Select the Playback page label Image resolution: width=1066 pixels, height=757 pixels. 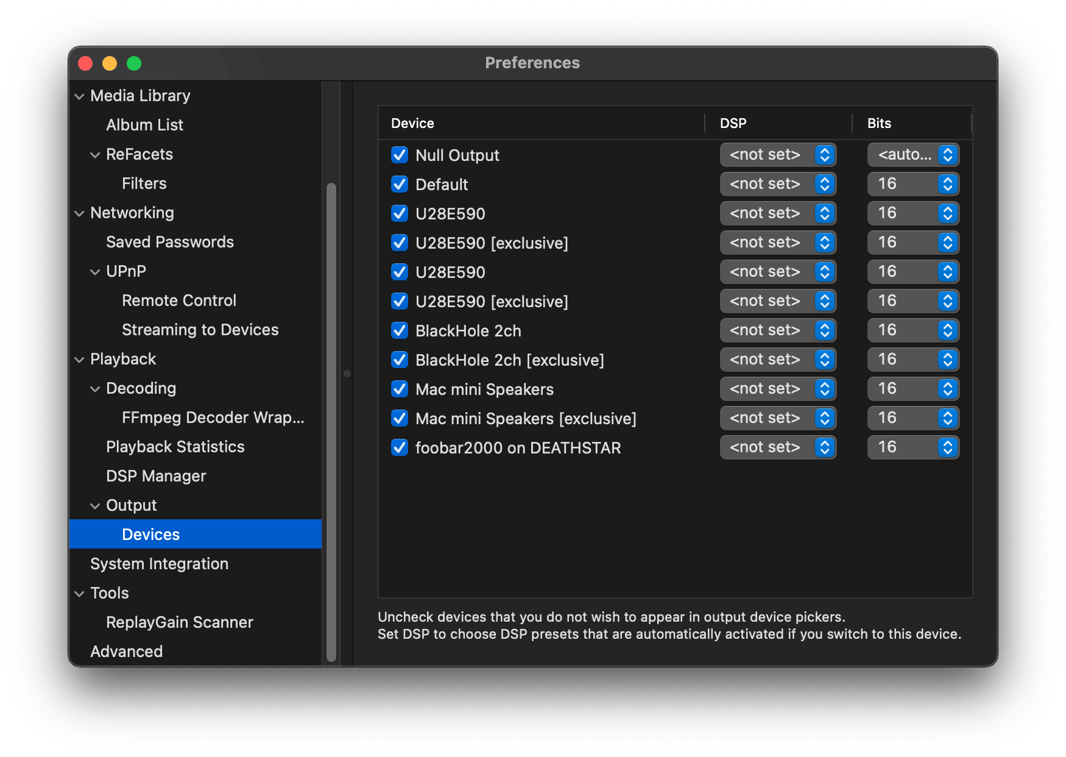123,359
